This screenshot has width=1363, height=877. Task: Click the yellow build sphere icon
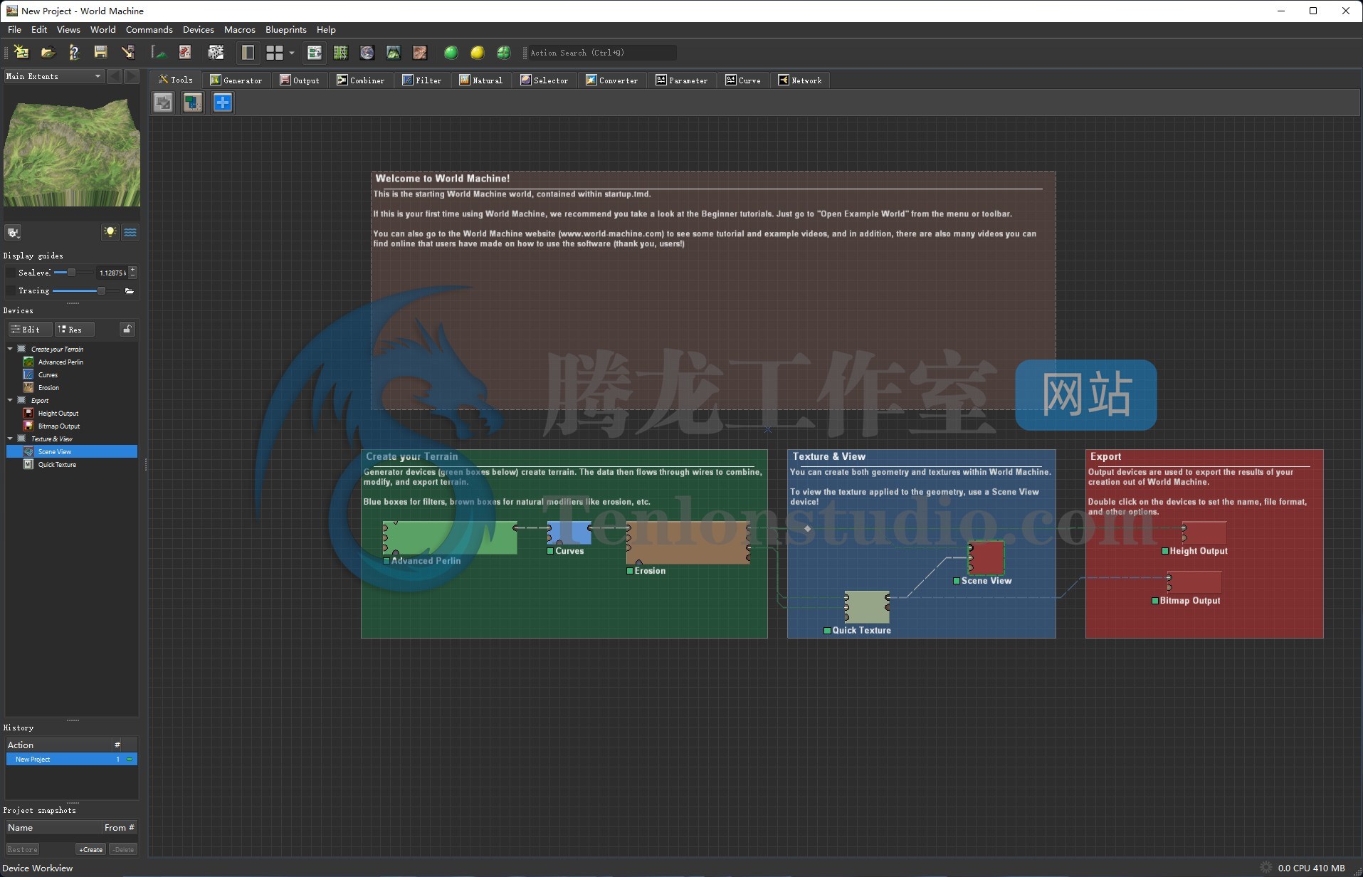pos(477,53)
